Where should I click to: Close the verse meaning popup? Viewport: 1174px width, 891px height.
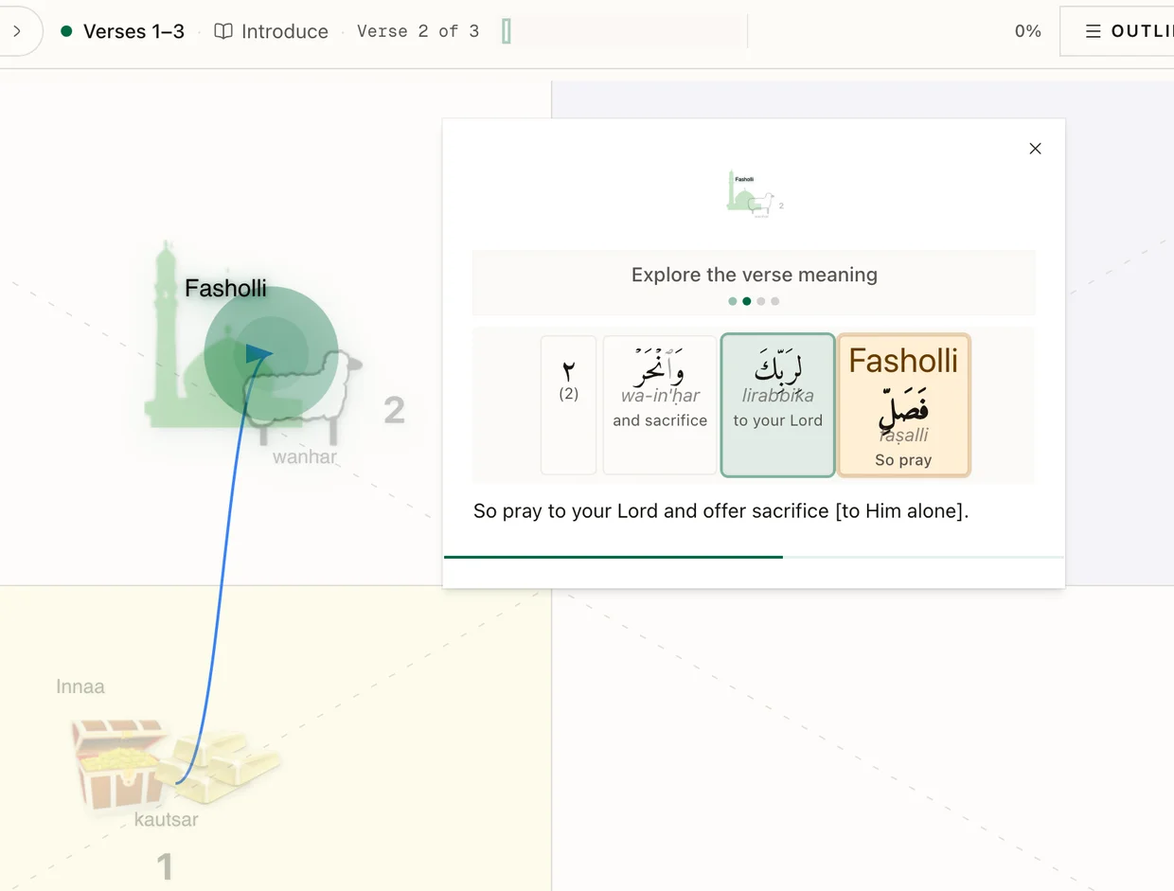click(x=1035, y=149)
